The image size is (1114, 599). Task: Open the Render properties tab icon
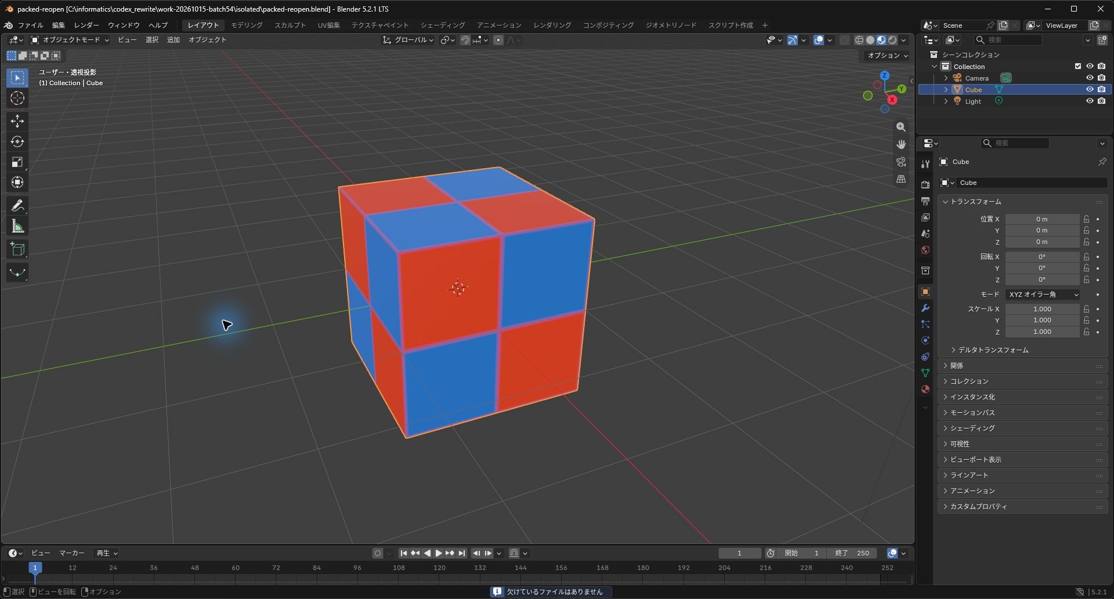click(x=925, y=184)
